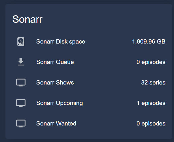Click the monitor icon next to Sonarr Upcoming
174x142 pixels.
[21, 103]
